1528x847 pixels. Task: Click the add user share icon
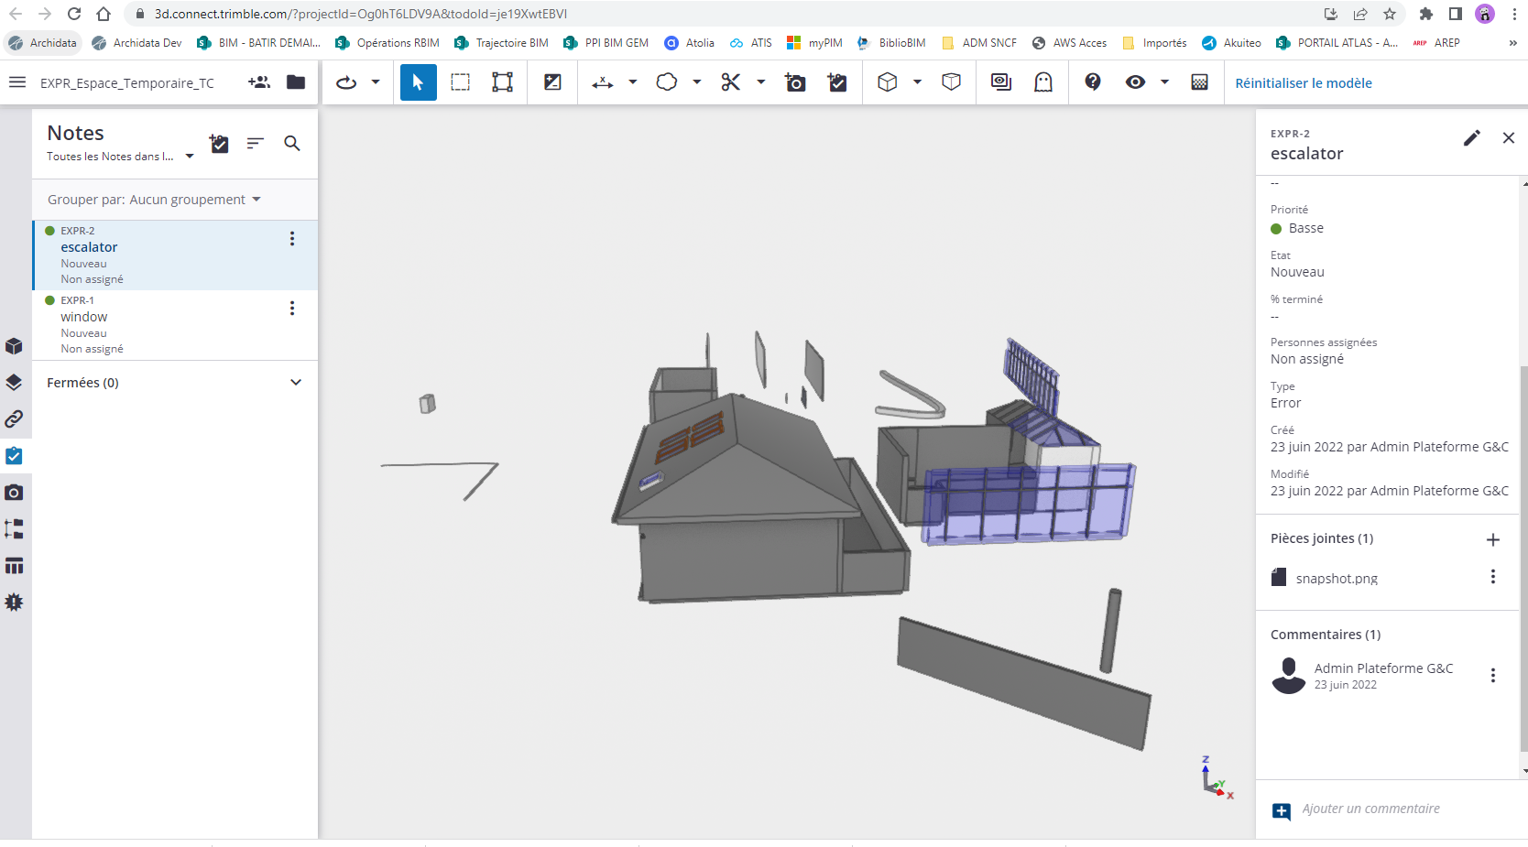pyautogui.click(x=259, y=82)
